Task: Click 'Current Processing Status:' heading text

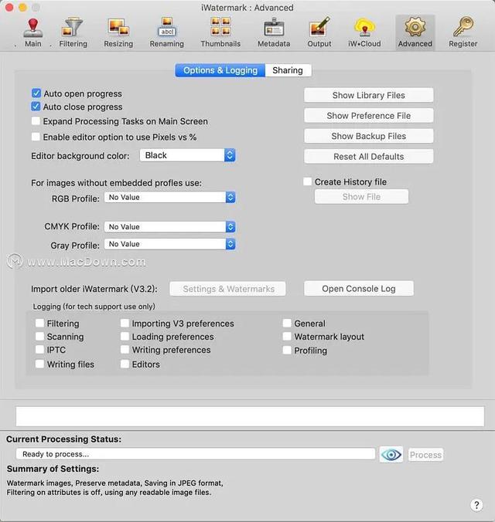Action: (x=63, y=439)
